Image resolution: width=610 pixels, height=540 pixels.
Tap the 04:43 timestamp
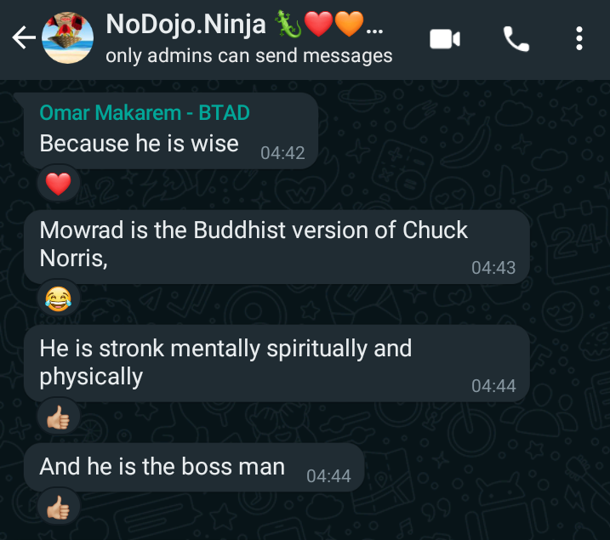tap(493, 268)
